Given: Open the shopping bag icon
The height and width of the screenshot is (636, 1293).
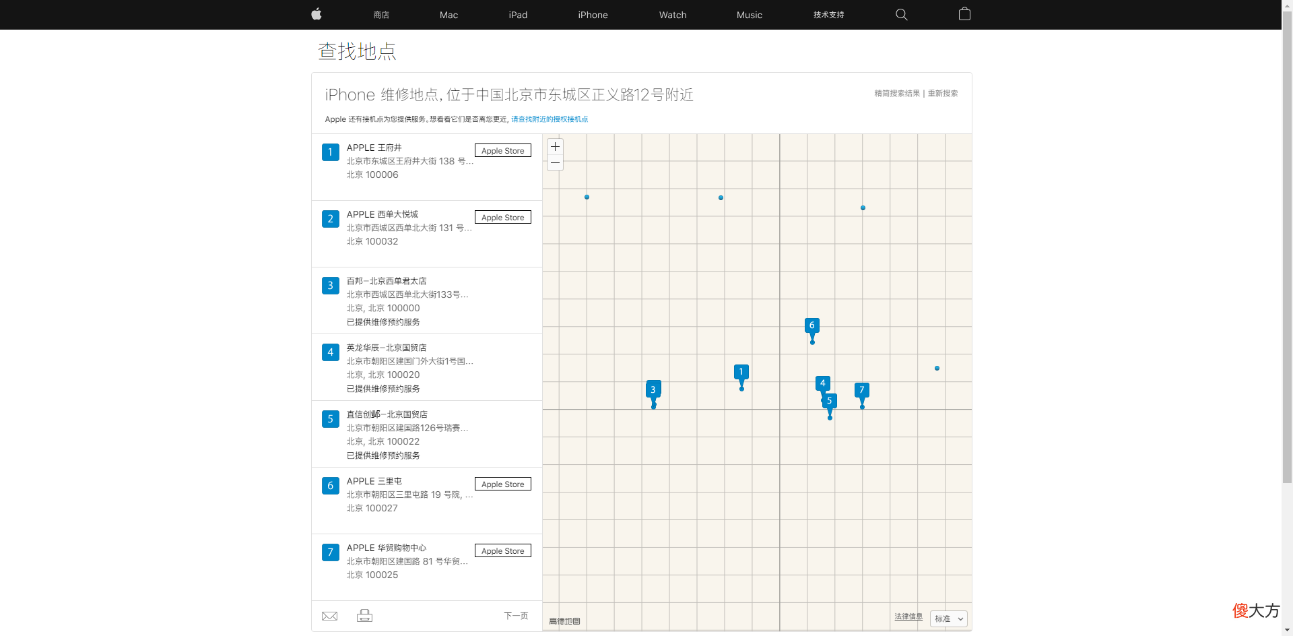Looking at the screenshot, I should click(x=964, y=14).
